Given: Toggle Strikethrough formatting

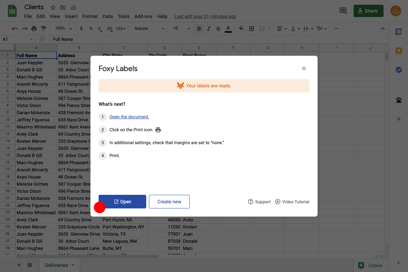Looking at the screenshot, I should (x=218, y=29).
